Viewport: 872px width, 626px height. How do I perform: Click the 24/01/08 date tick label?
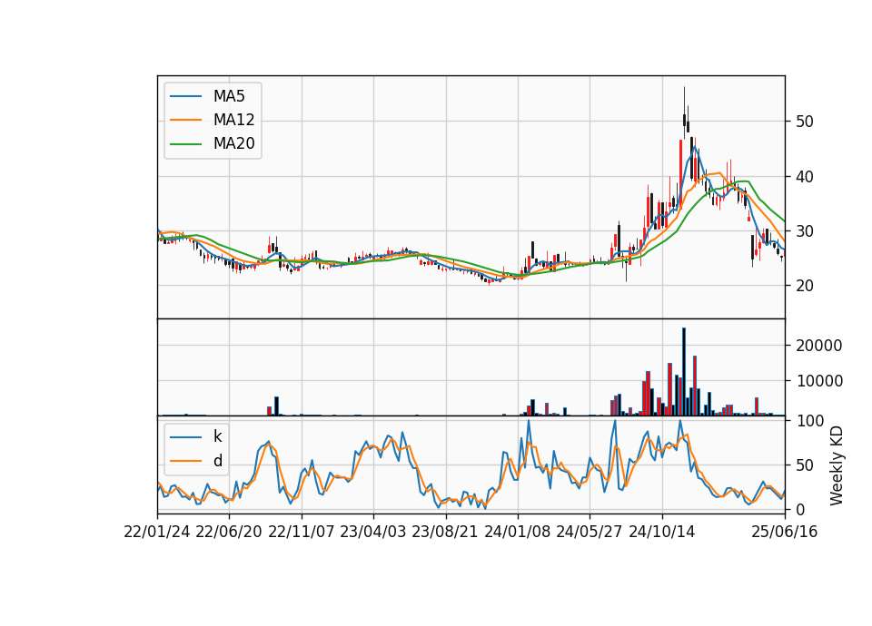tap(517, 533)
